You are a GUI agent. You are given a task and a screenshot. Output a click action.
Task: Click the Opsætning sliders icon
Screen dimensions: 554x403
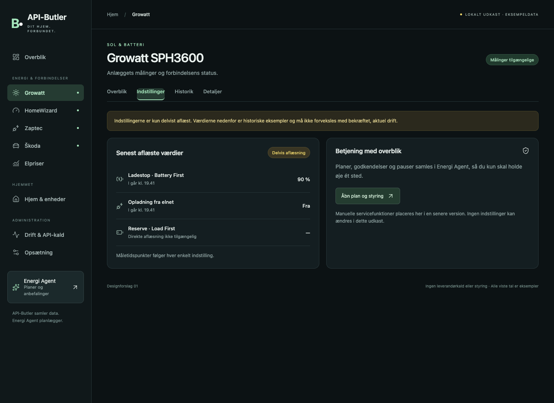[16, 253]
